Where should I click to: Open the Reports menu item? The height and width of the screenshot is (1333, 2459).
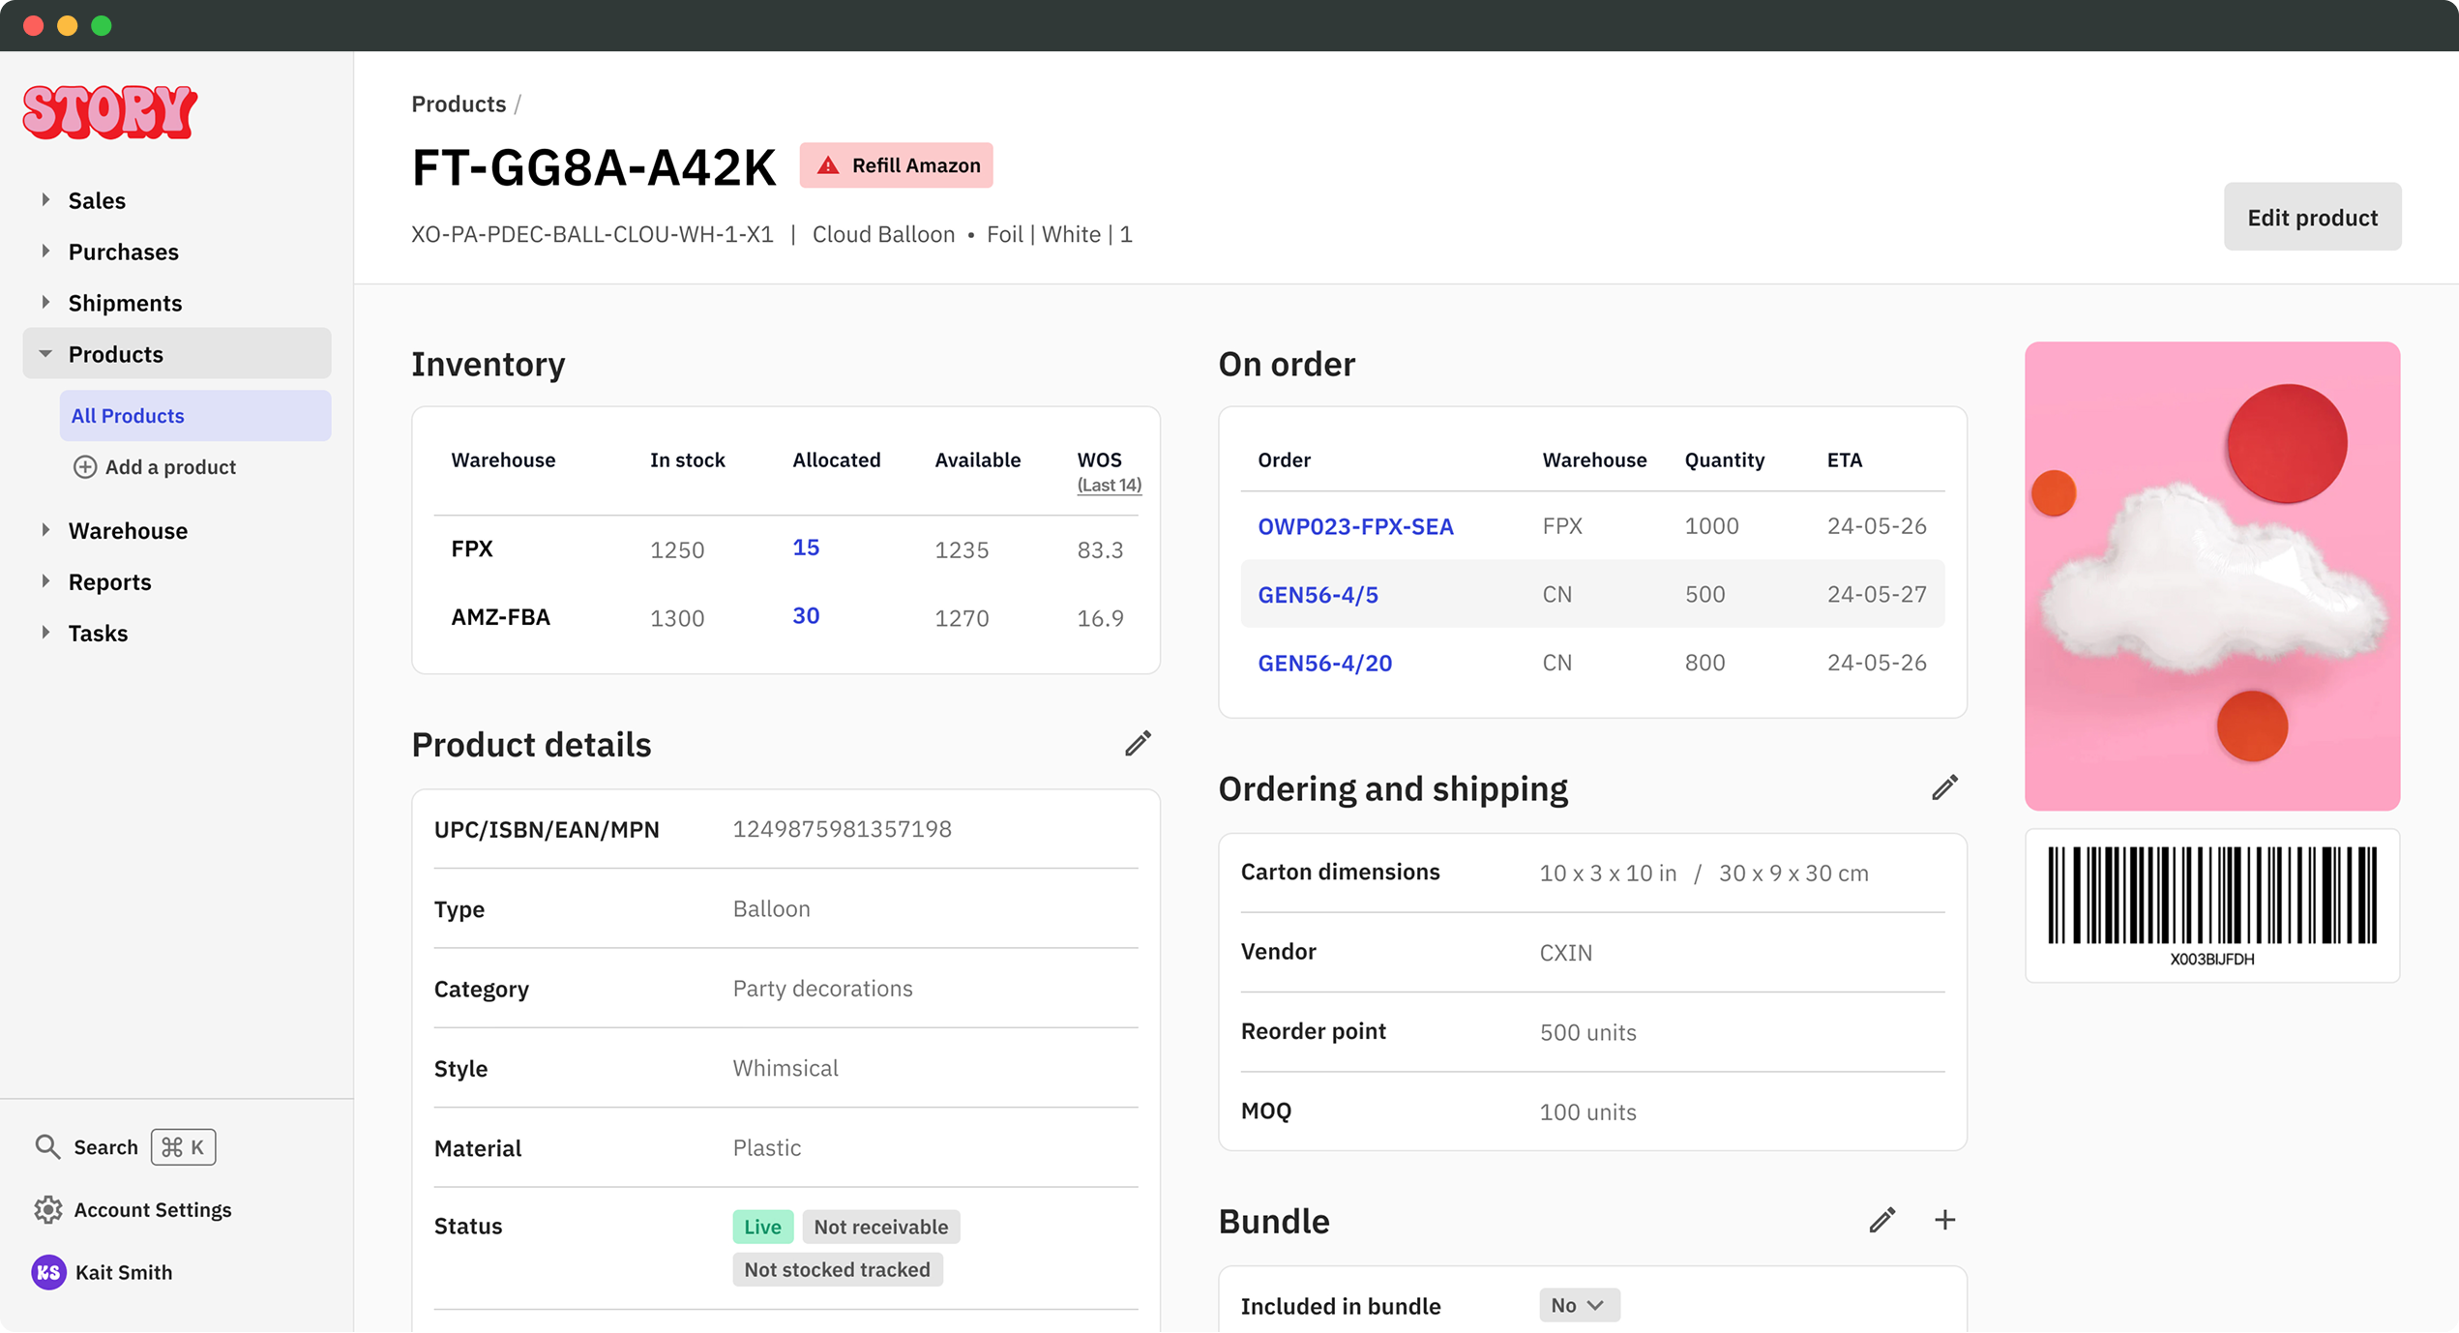[x=109, y=581]
